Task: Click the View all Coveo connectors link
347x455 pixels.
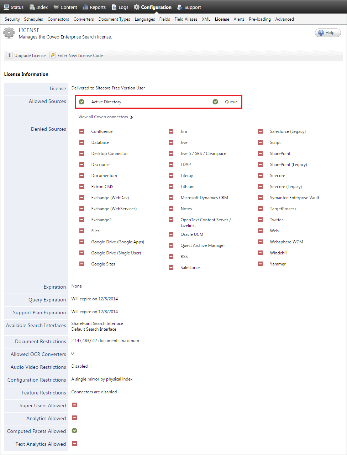Action: (x=103, y=117)
